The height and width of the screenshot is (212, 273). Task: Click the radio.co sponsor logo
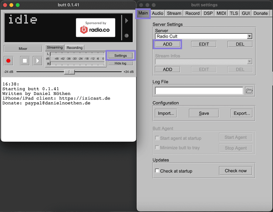[95, 27]
